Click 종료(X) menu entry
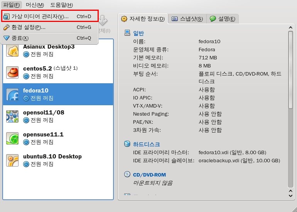 (x=50, y=38)
